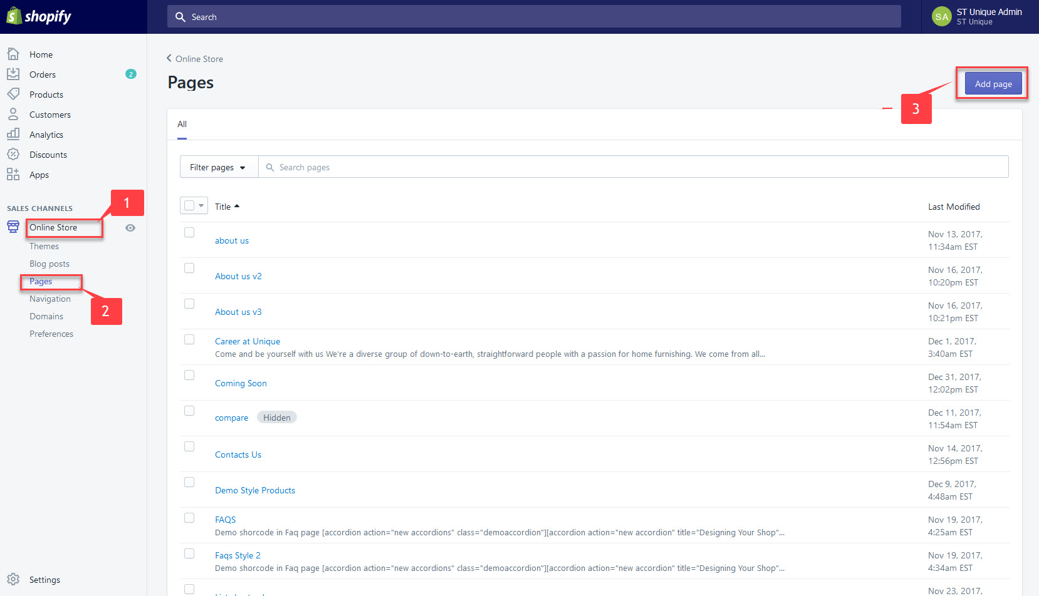Open the FAQS page link
The image size is (1039, 596).
226,520
